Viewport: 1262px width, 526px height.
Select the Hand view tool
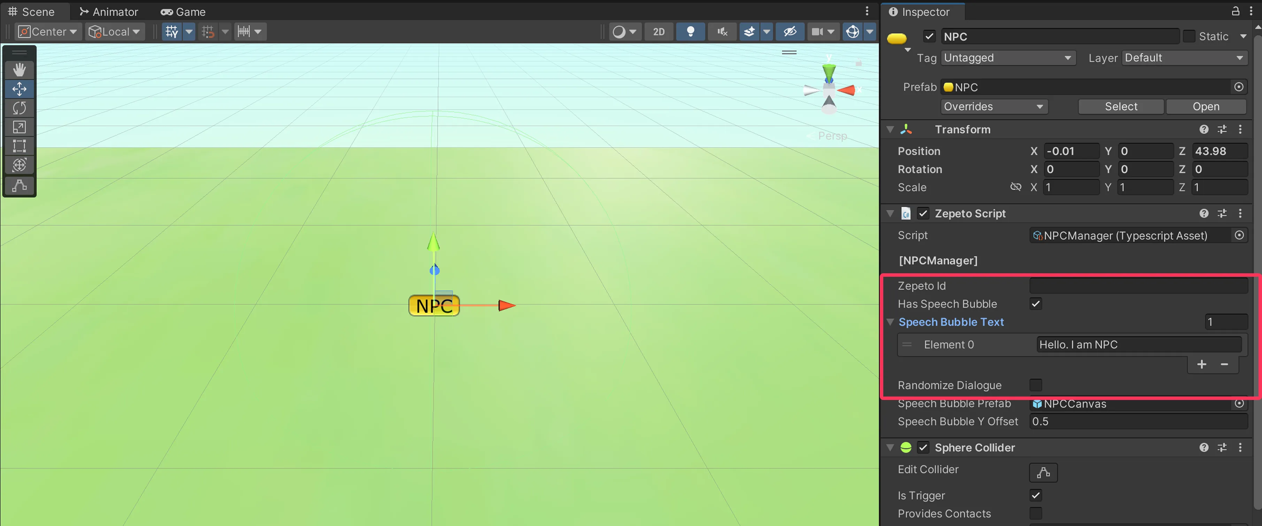click(x=19, y=70)
